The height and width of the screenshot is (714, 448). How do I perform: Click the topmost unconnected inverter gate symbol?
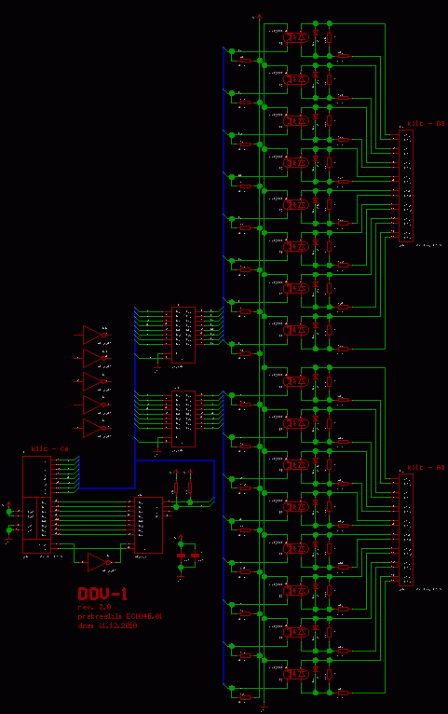point(94,336)
